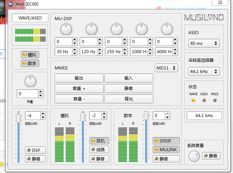Mute the 模拟 analog channel
The image size is (233, 173).
point(99,159)
